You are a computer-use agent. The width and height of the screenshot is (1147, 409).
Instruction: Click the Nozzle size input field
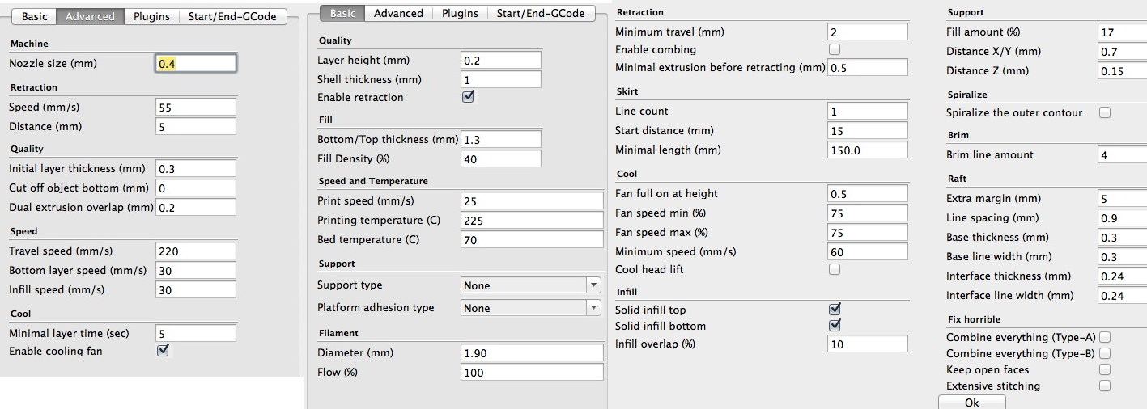[195, 64]
